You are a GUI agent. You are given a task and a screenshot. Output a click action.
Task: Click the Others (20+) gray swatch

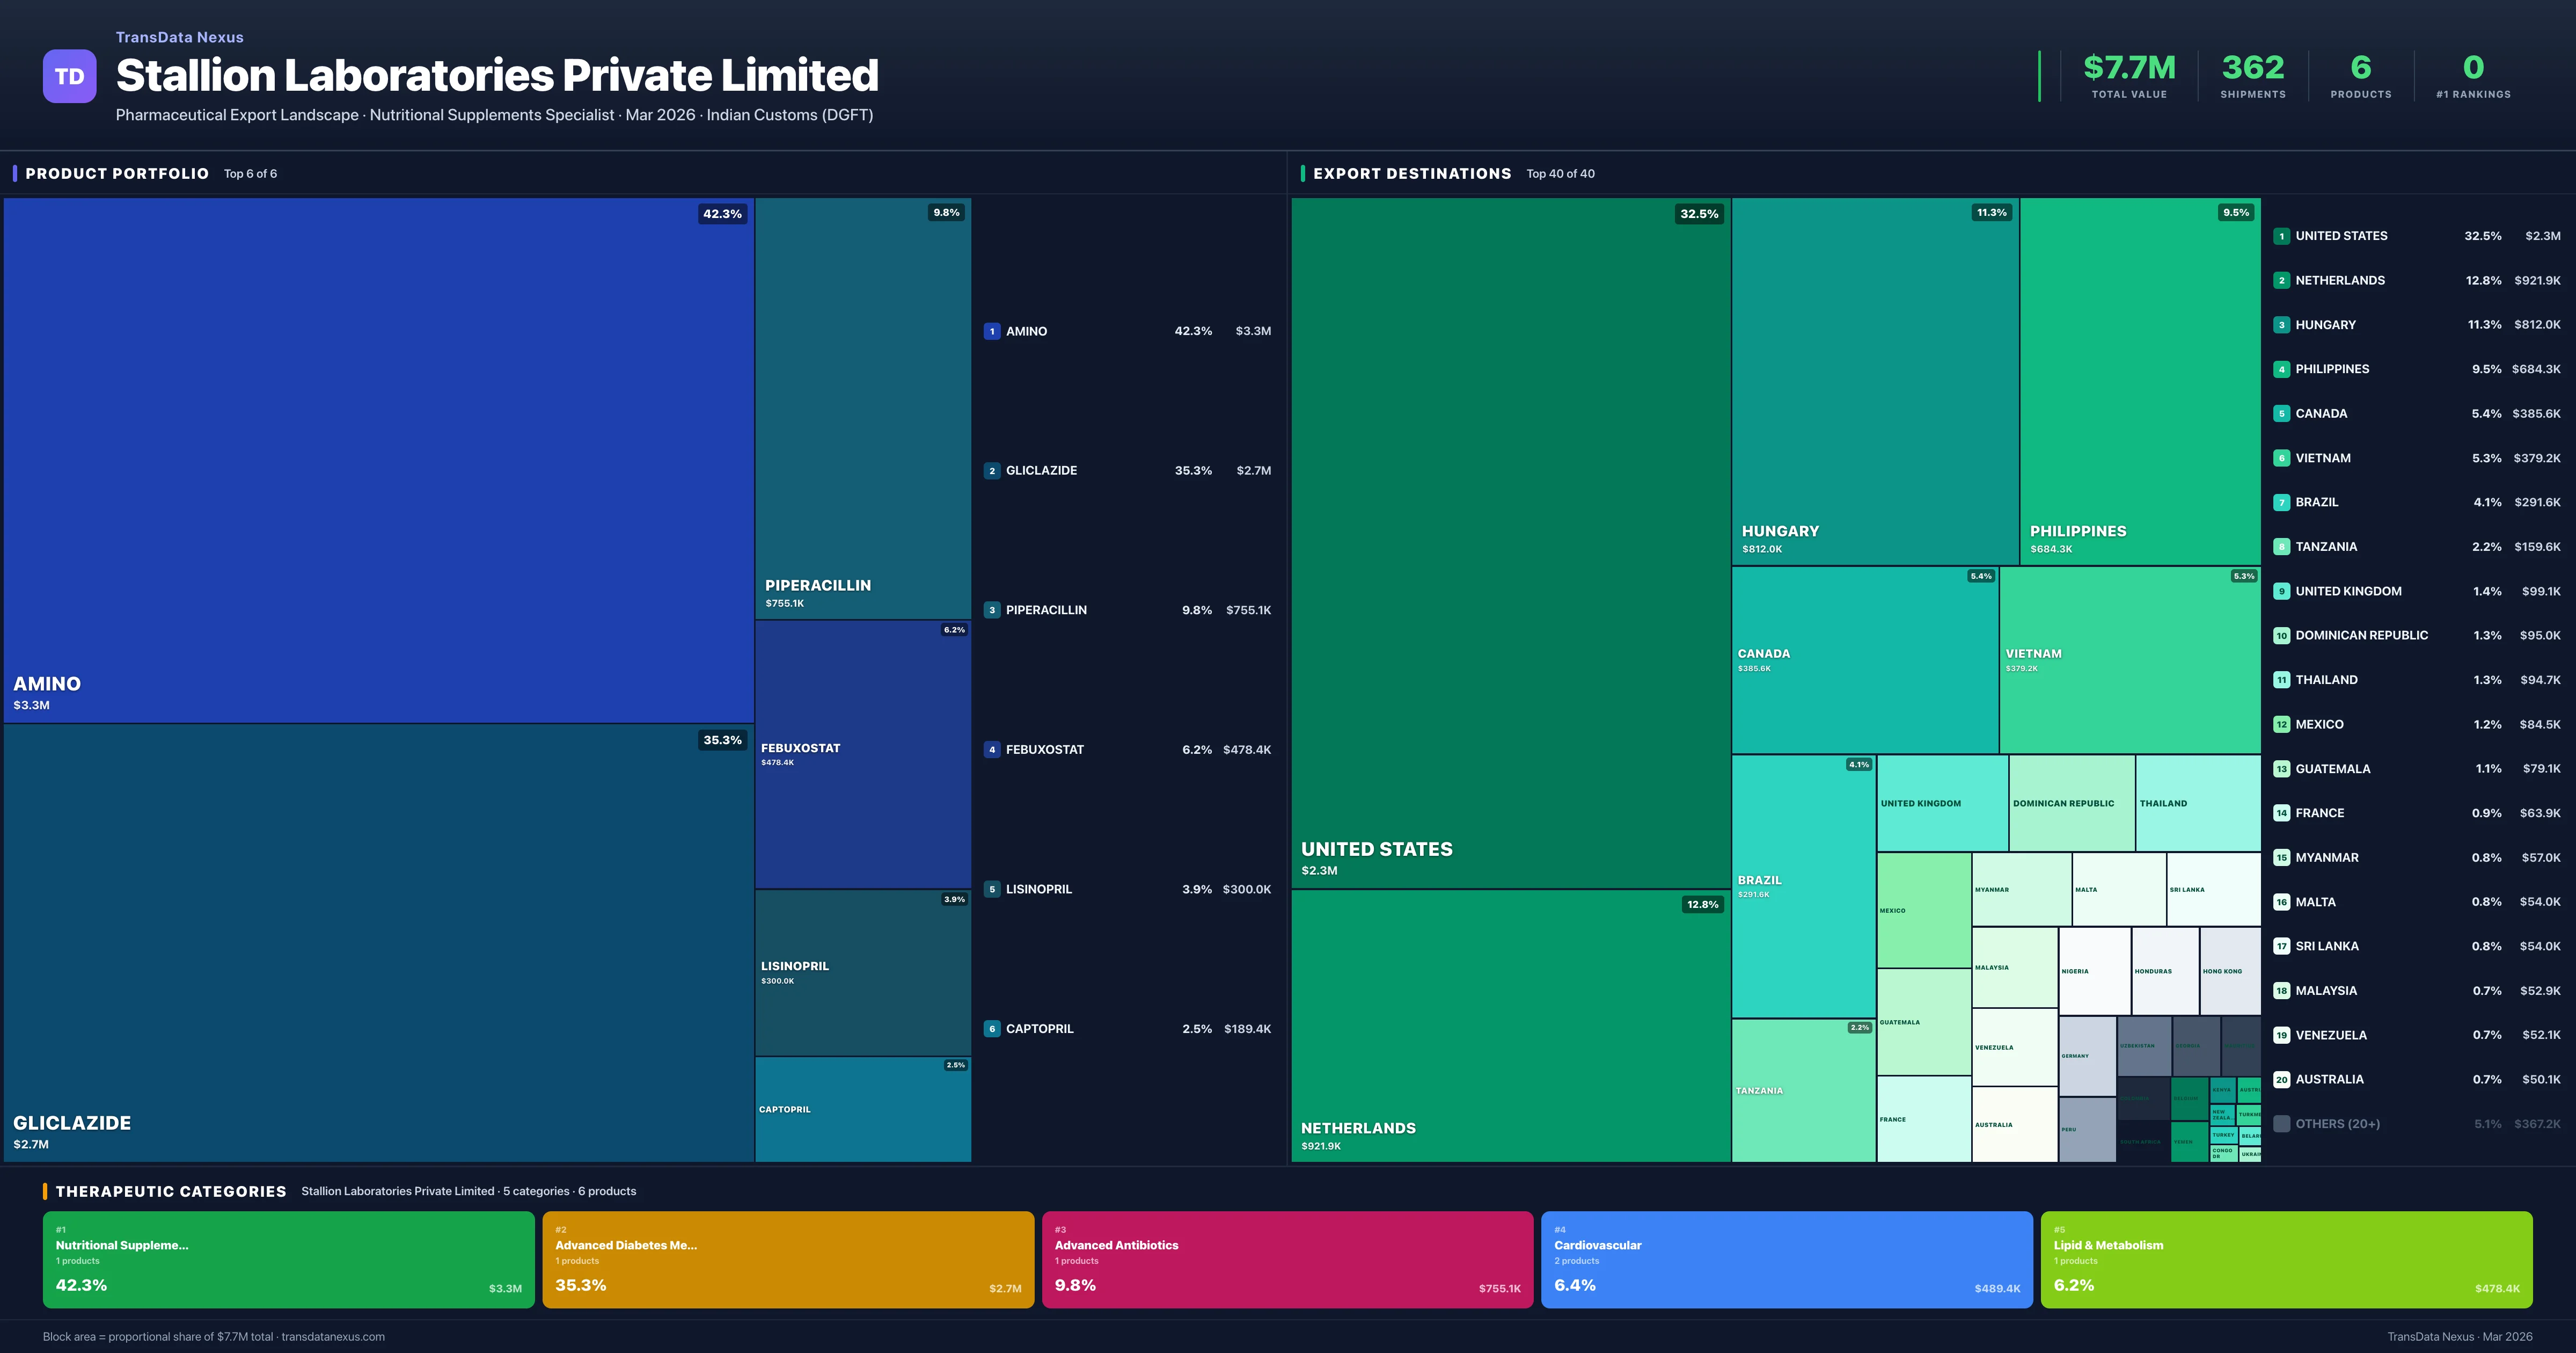tap(2281, 1124)
